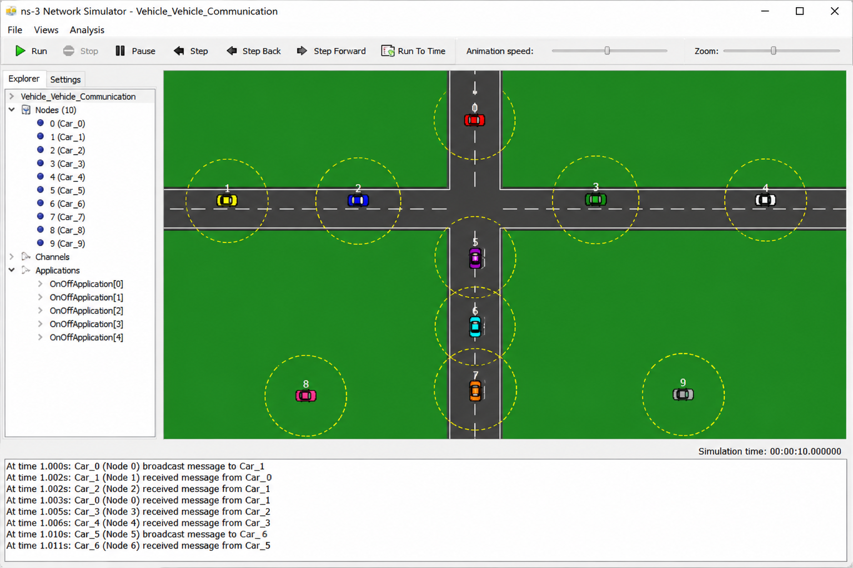Viewport: 853px width, 568px height.
Task: Select the pink car node 8
Action: 306,395
